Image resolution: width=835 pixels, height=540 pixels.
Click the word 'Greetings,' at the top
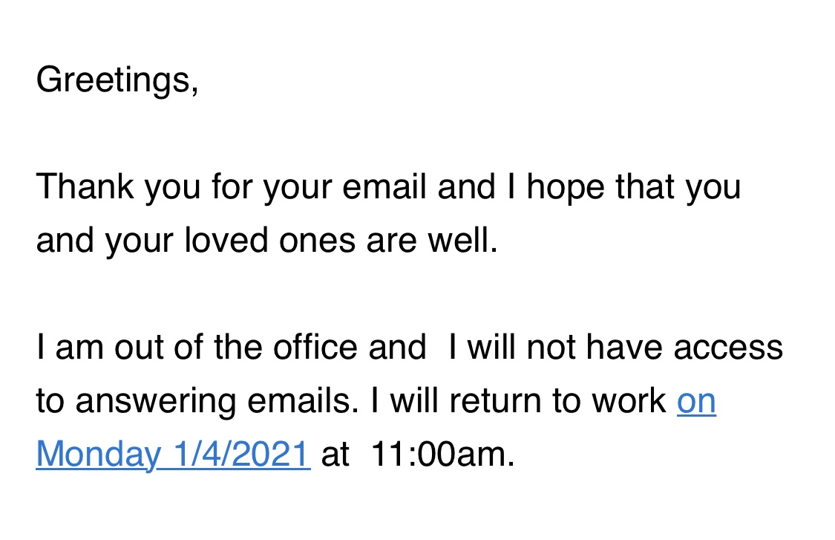pos(117,80)
